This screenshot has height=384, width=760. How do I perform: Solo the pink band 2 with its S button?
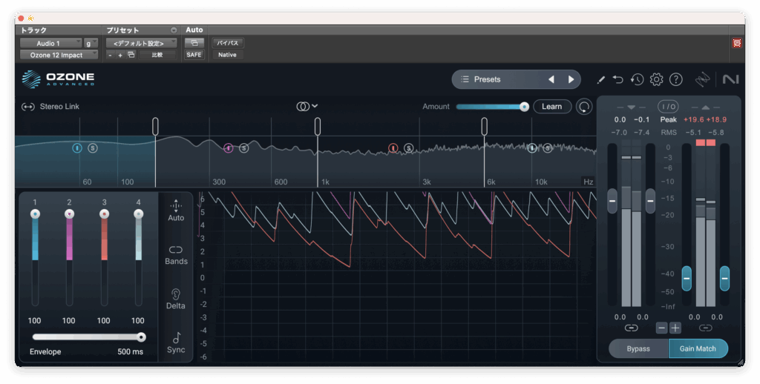click(243, 148)
